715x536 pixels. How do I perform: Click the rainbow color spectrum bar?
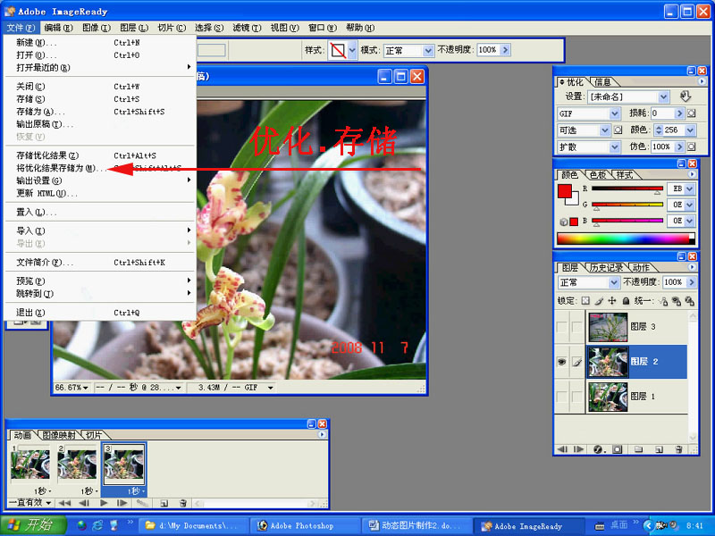coord(626,239)
